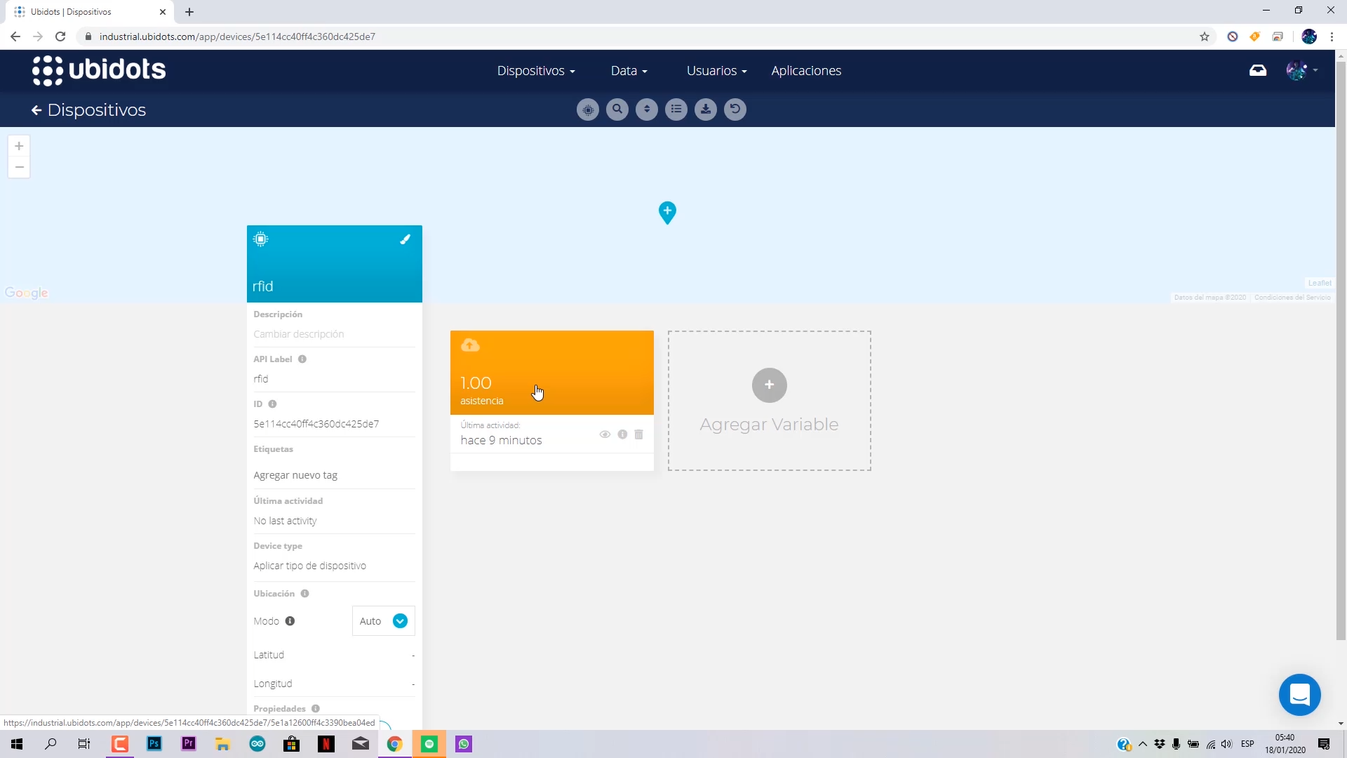Click the add/plus icon in toolbar
The image size is (1347, 758).
pos(20,146)
